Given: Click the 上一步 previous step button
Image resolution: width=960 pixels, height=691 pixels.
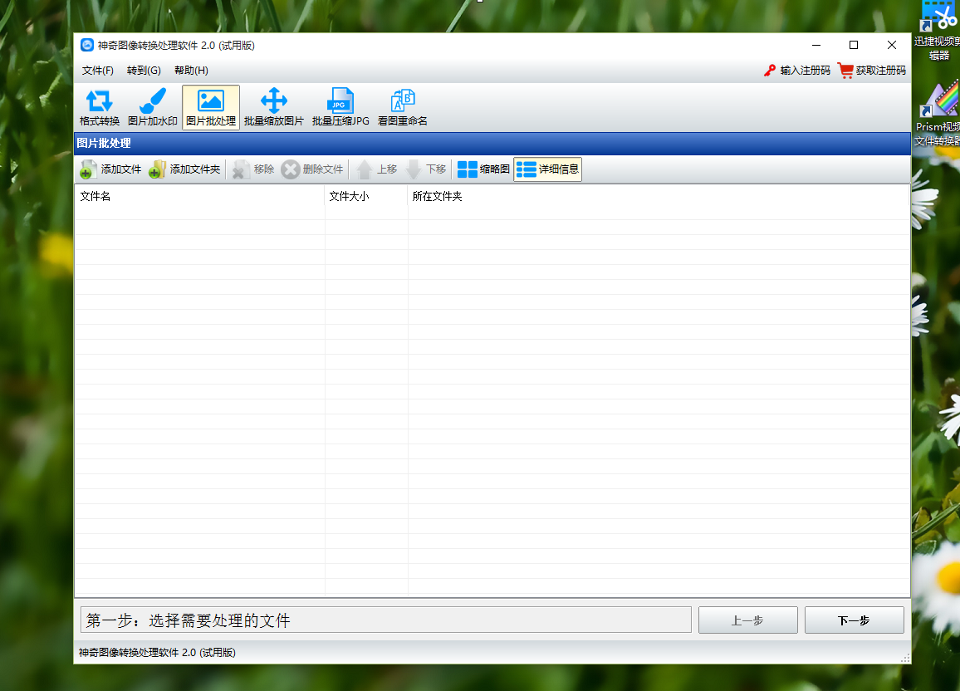Looking at the screenshot, I should [x=747, y=620].
